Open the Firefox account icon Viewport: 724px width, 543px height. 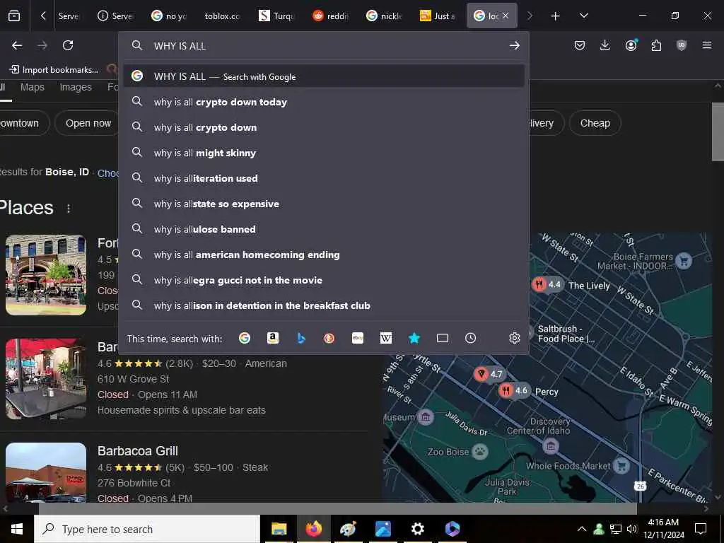click(631, 45)
